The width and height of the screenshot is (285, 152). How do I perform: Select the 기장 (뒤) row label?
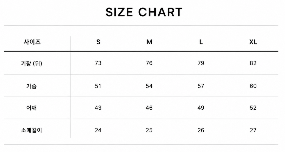tap(32, 63)
